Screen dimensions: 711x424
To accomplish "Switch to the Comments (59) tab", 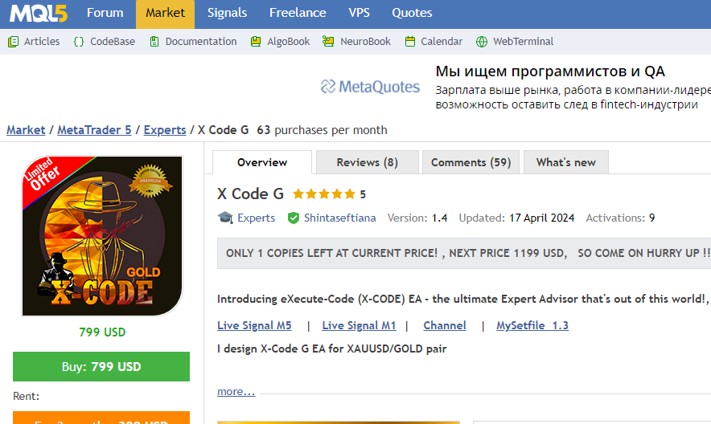I will pos(471,162).
